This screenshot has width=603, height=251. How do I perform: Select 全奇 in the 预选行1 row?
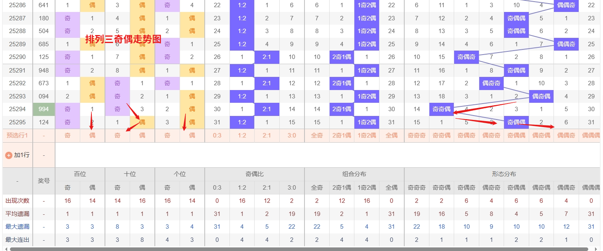[x=317, y=135]
